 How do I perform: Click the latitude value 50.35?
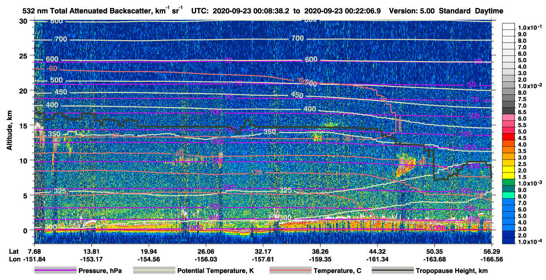435,251
